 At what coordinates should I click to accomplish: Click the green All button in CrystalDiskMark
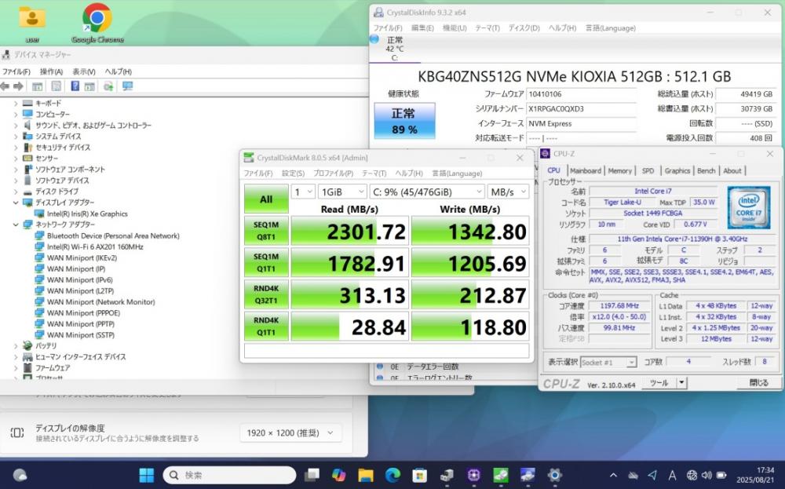click(266, 199)
